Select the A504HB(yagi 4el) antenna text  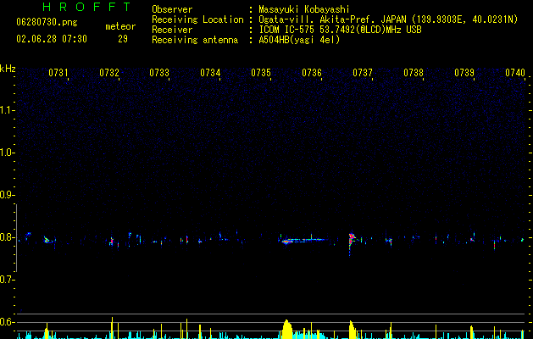tap(299, 40)
